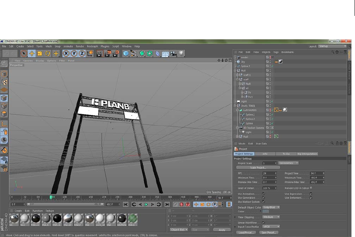Click the Cube primitive icon

[126, 53]
